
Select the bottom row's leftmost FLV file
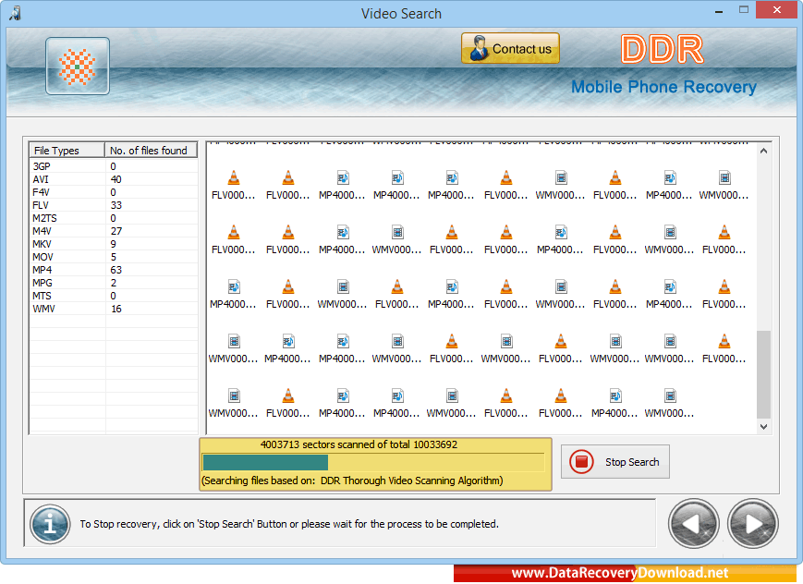tap(288, 403)
